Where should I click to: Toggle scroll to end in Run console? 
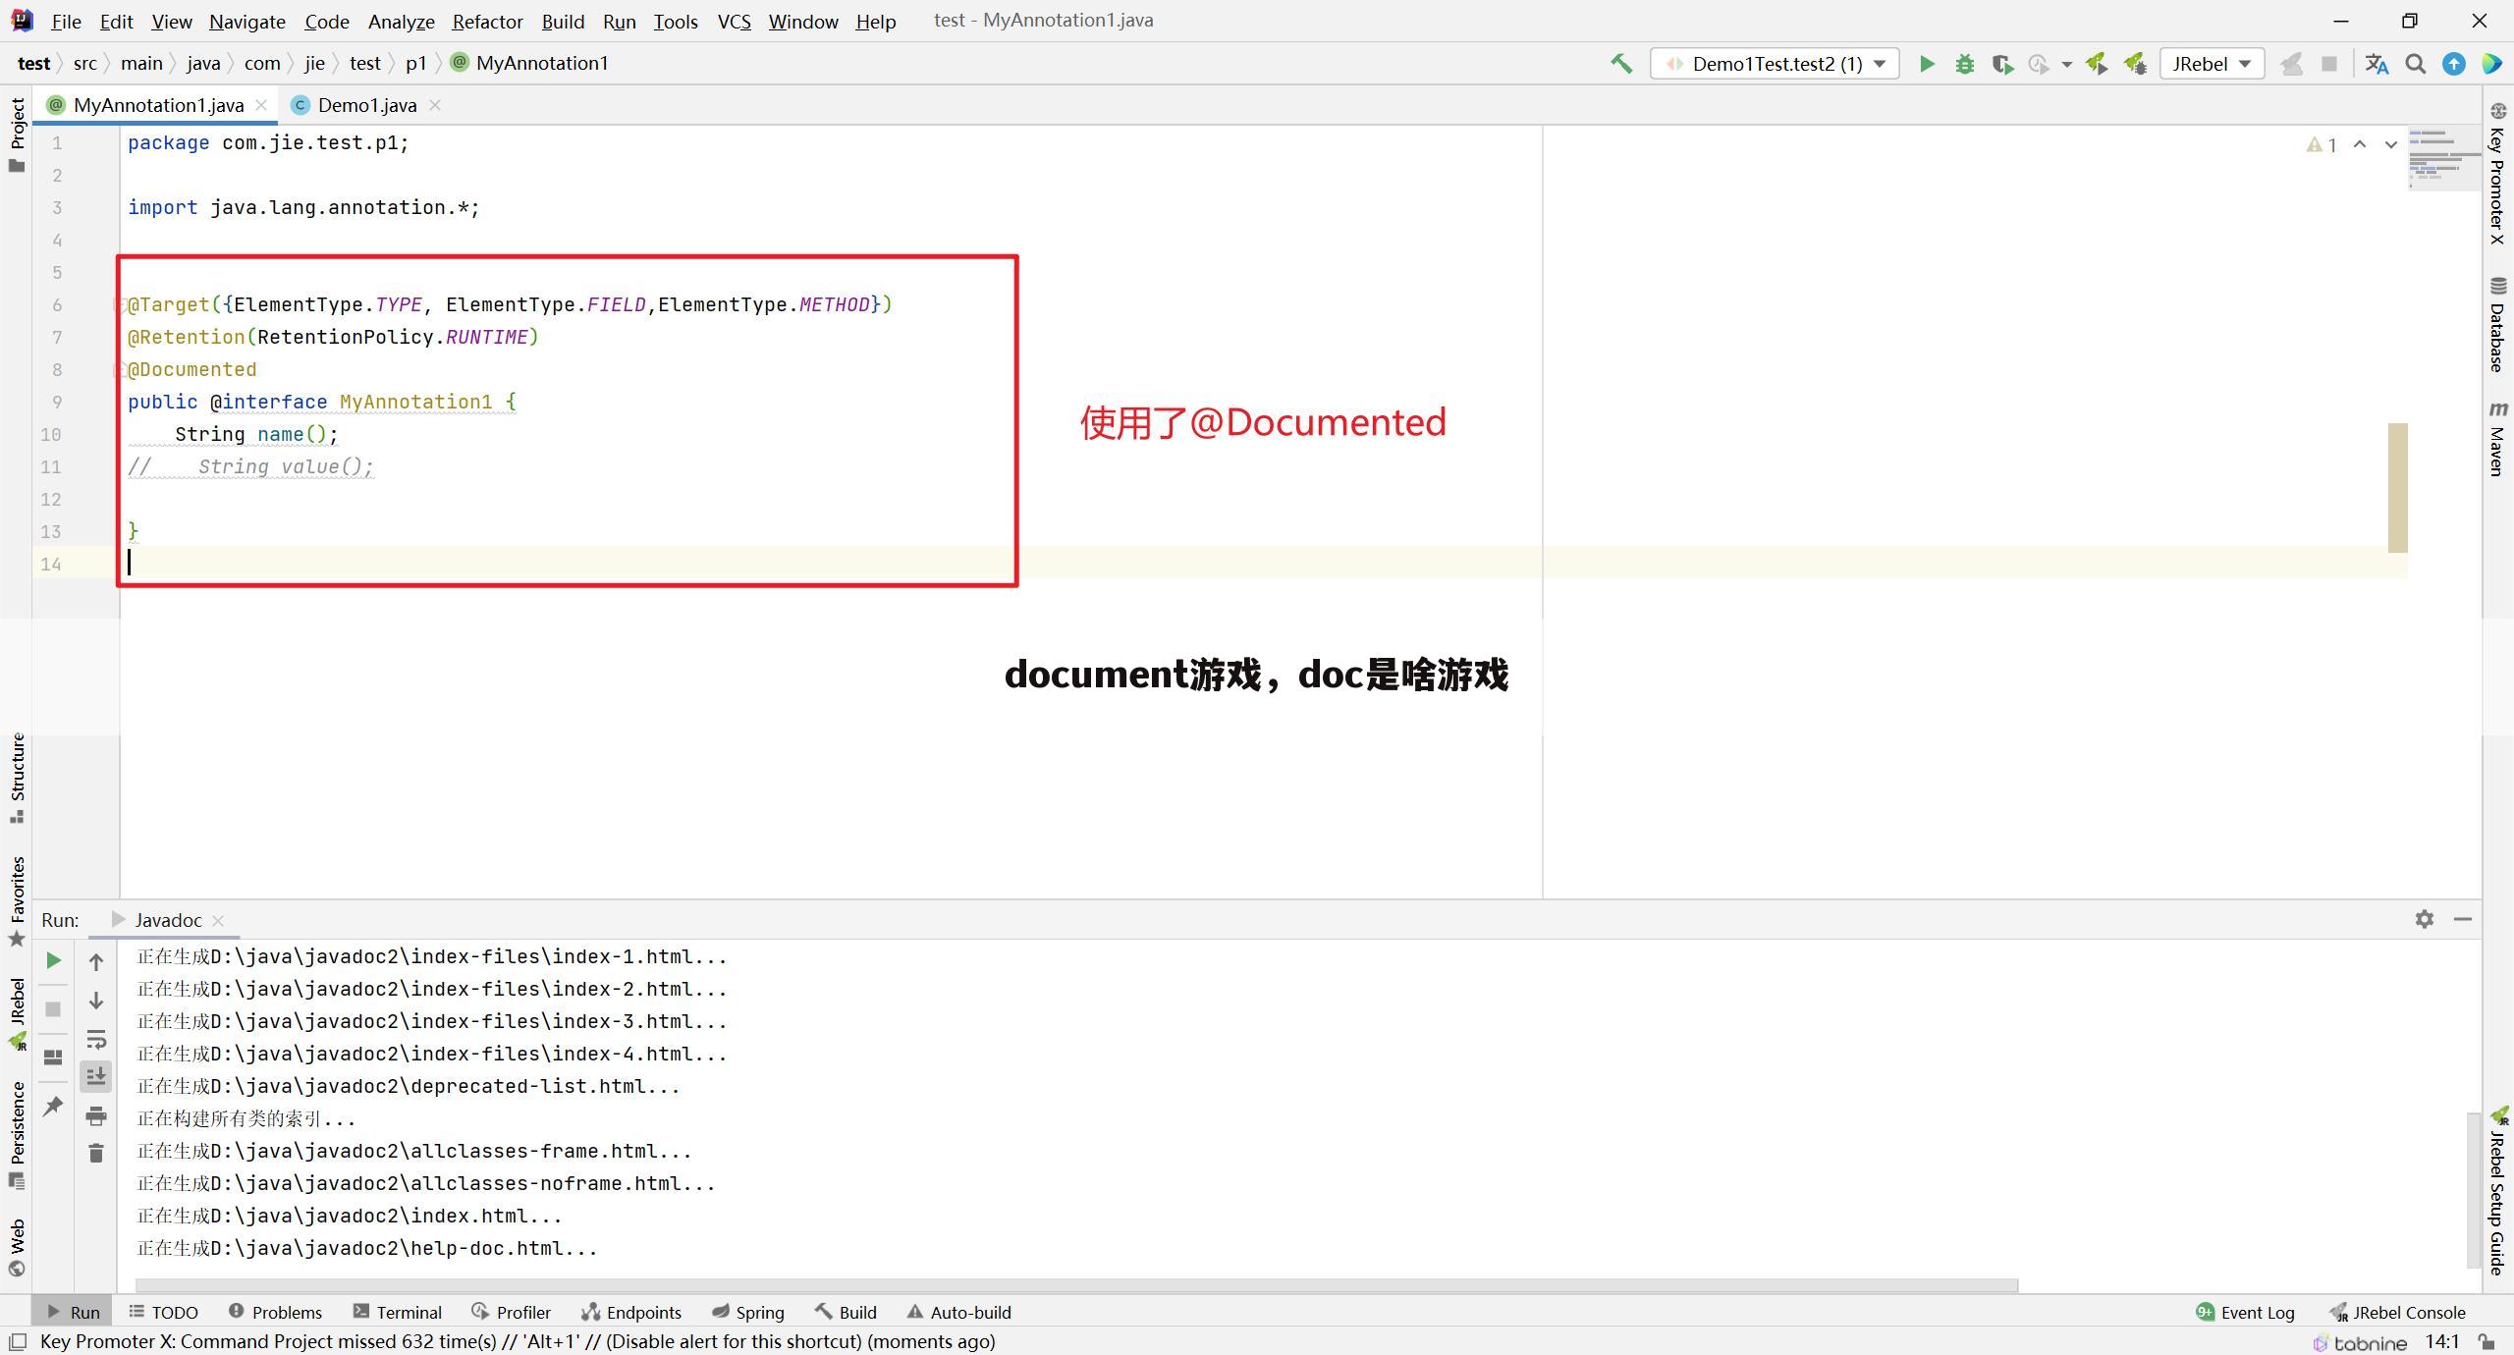[x=96, y=1077]
